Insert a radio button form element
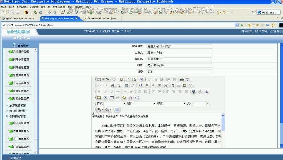This screenshot has width=283, height=160. pos(153,86)
